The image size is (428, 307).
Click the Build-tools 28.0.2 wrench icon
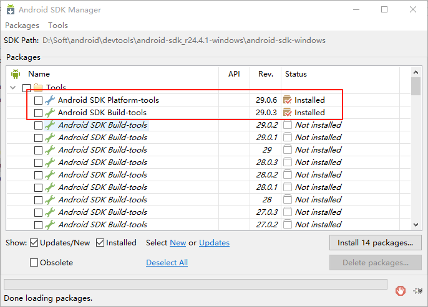click(50, 175)
